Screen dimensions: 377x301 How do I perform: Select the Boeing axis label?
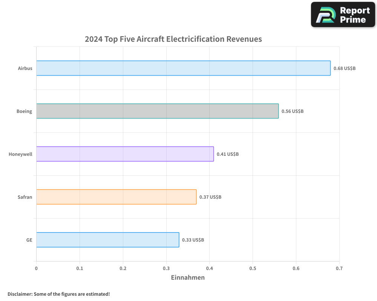[x=24, y=111]
